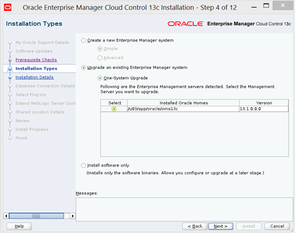Click the Review step in sidebar
295x233 pixels.
coord(23,121)
